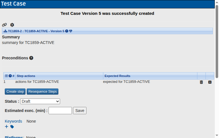Click the scrollbar up arrow

(x=217, y=2)
